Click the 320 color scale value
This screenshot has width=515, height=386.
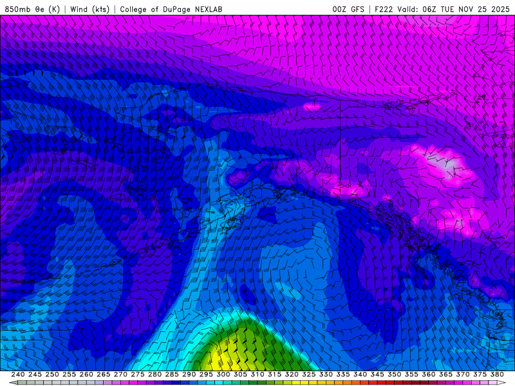[292, 374]
